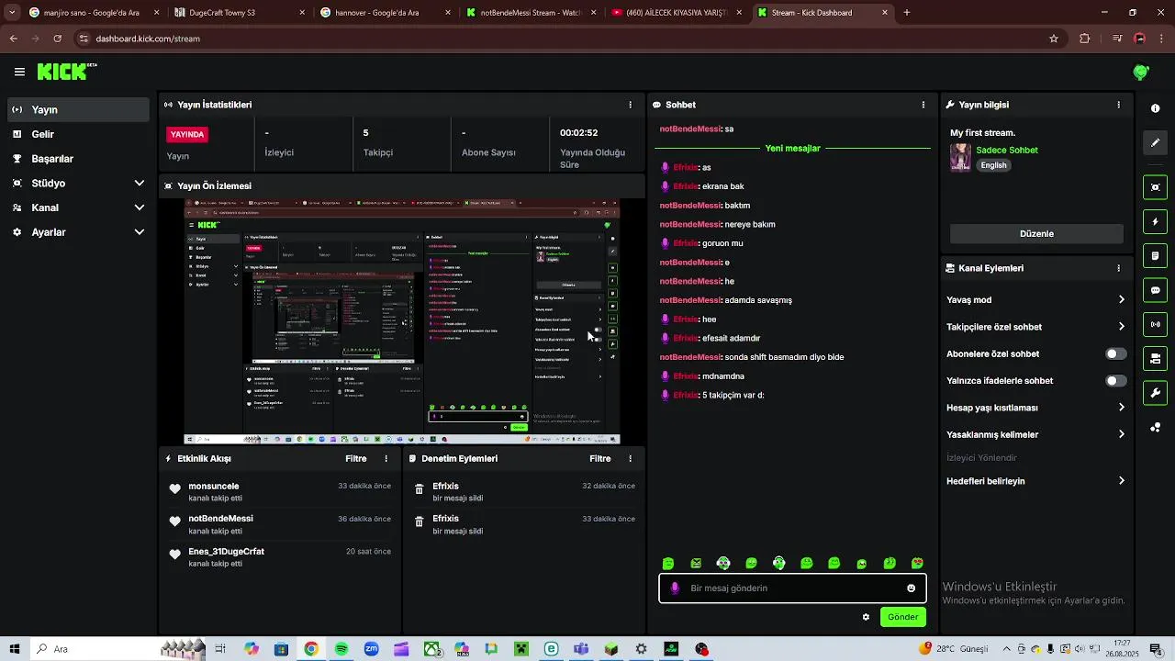Click the stream preview thumbnail

click(x=402, y=322)
